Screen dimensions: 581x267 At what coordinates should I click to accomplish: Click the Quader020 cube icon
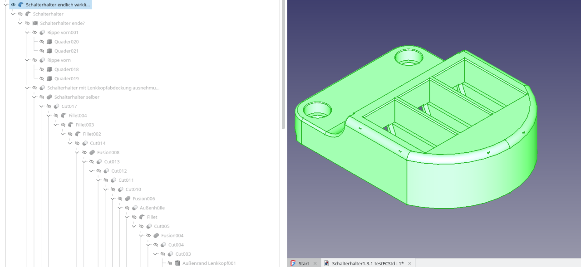point(49,42)
